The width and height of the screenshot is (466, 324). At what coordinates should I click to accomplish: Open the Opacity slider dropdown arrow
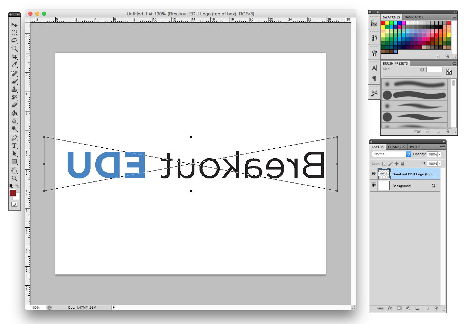[x=439, y=154]
